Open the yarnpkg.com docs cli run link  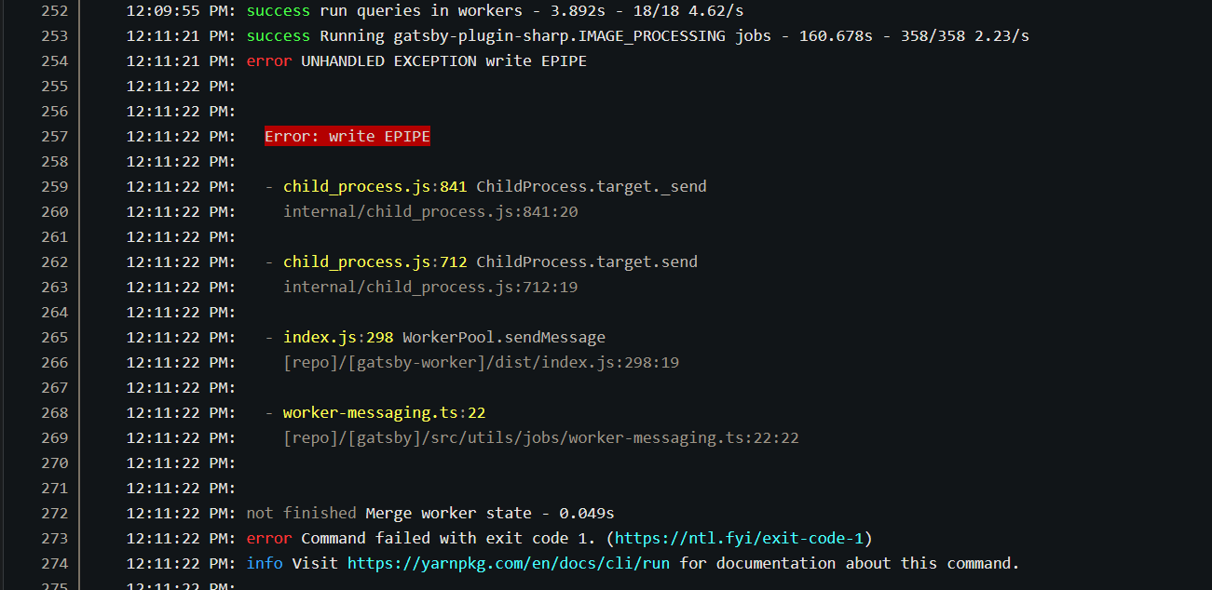[509, 563]
